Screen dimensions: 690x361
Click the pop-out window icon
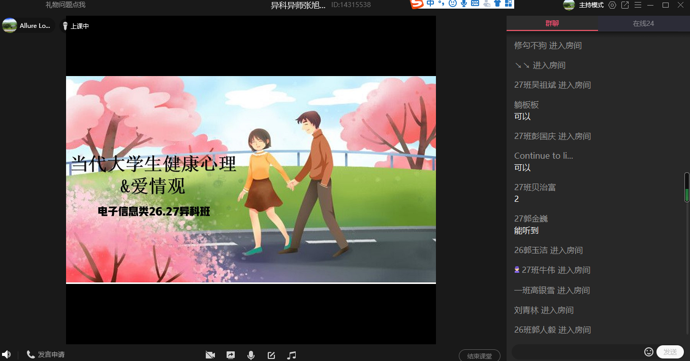pyautogui.click(x=625, y=5)
